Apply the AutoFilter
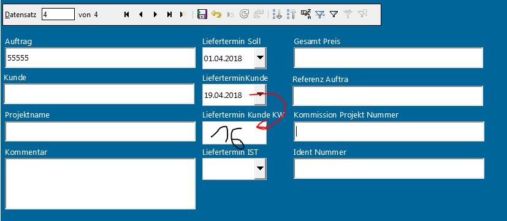507x221 pixels. pos(320,14)
